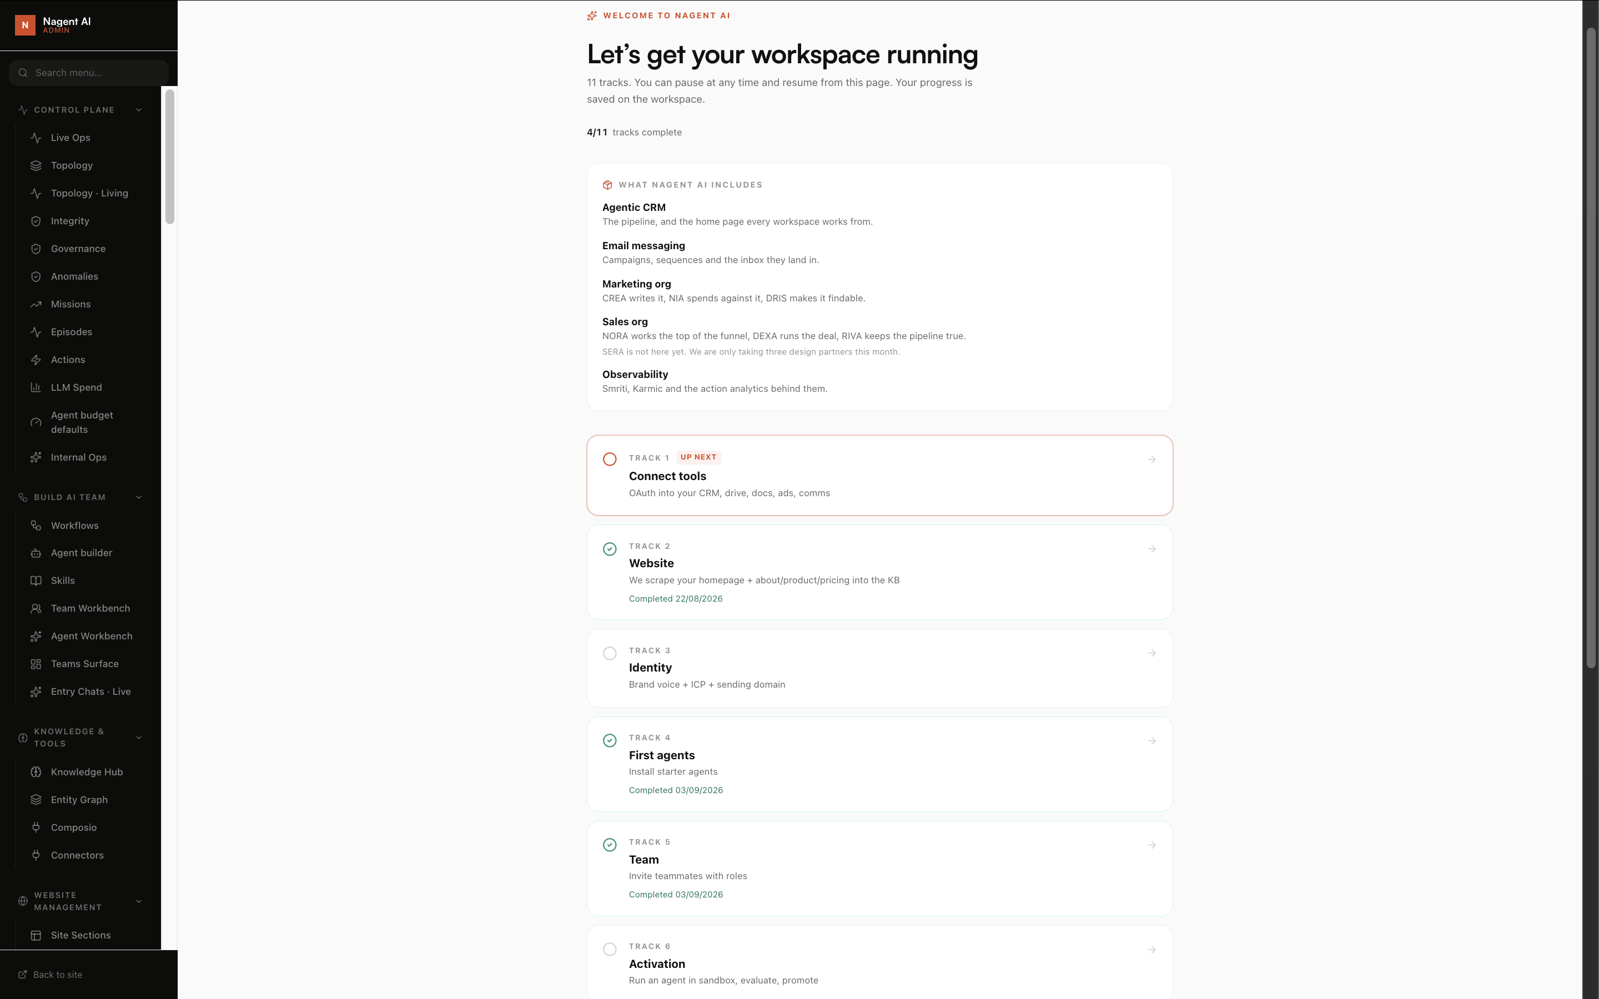The height and width of the screenshot is (999, 1599).
Task: Click the Internal Ops sparkle icon
Action: point(36,457)
